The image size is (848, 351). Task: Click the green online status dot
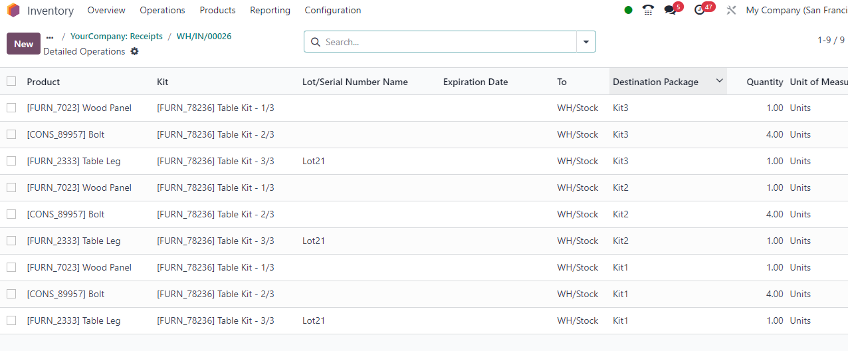click(629, 10)
